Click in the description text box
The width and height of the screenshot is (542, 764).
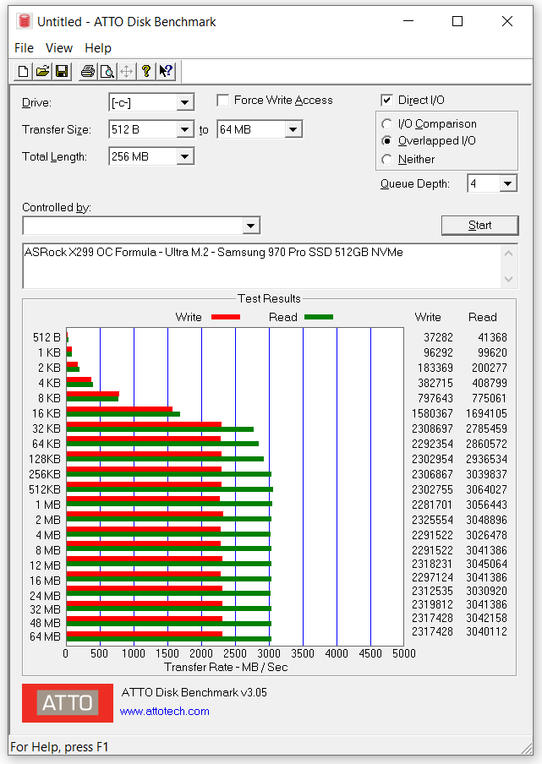(x=261, y=266)
